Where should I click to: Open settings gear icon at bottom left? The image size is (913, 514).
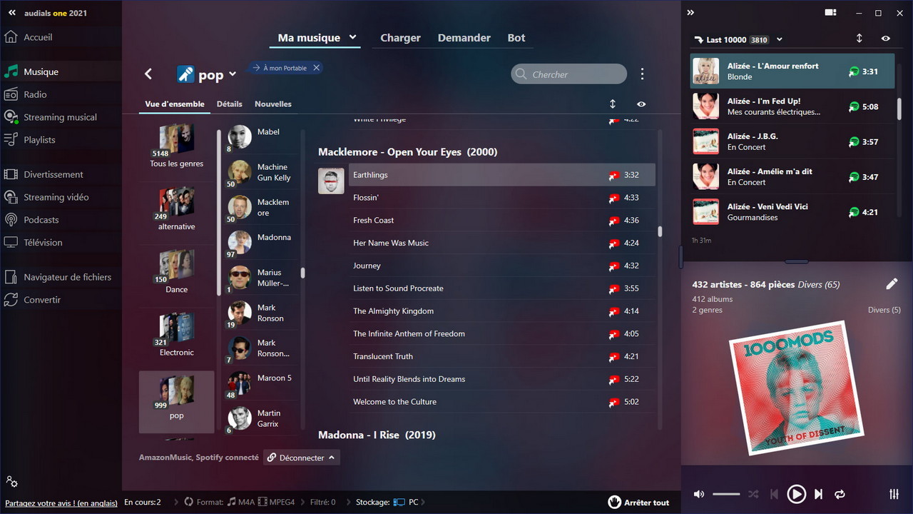11,482
